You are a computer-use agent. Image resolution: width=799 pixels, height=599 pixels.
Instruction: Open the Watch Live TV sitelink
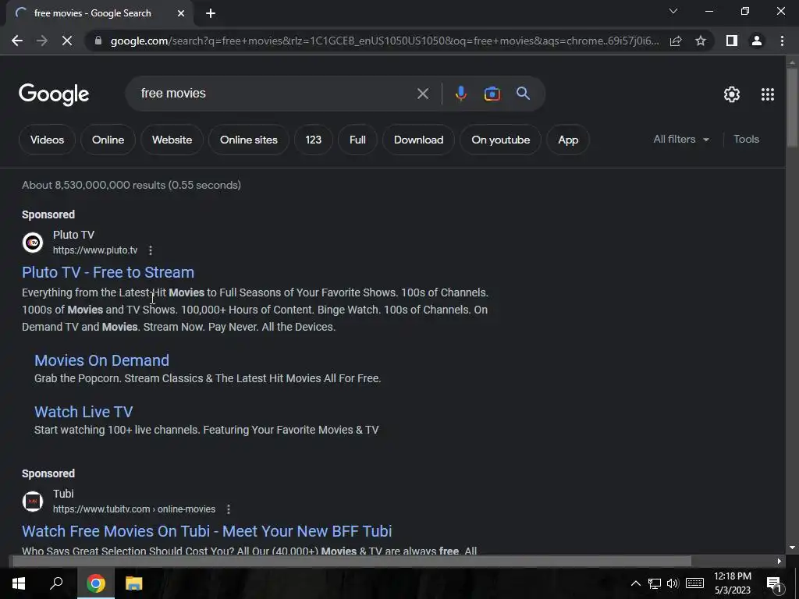point(83,412)
